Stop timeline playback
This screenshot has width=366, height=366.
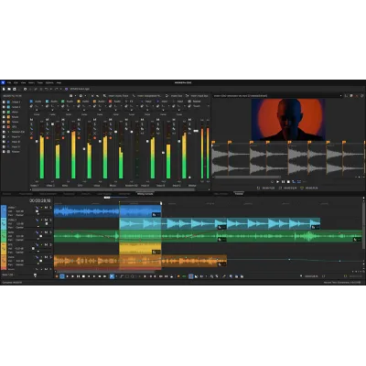point(83,276)
